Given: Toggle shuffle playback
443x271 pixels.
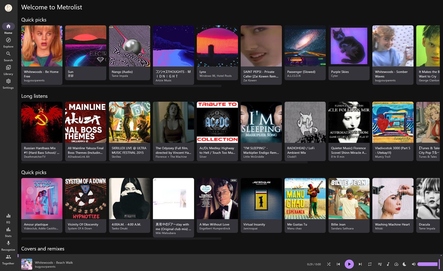Looking at the screenshot, I should click(329, 264).
